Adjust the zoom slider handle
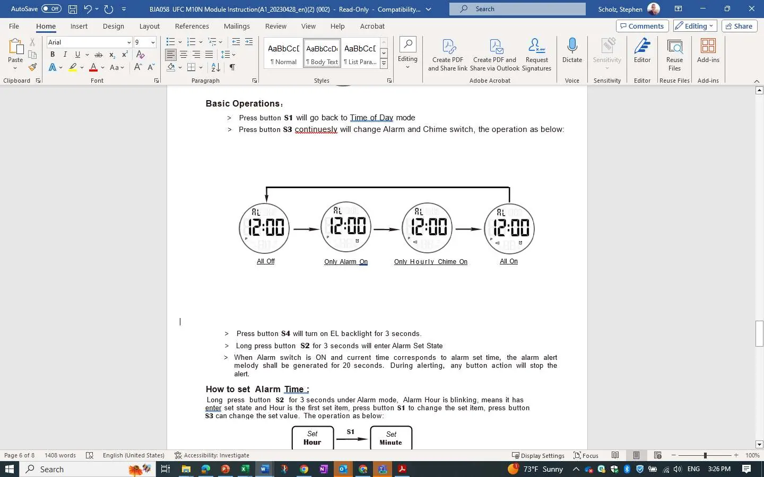Viewport: 764px width, 477px height. 705,455
